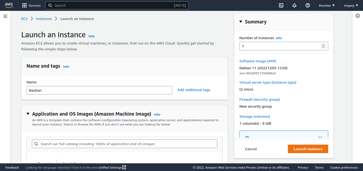Viewport: 363px width, 171px height.
Task: Open the right-side info panel icon
Action: (358, 16)
